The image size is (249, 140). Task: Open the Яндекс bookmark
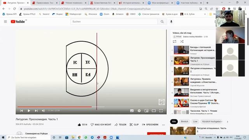pyautogui.click(x=58, y=14)
